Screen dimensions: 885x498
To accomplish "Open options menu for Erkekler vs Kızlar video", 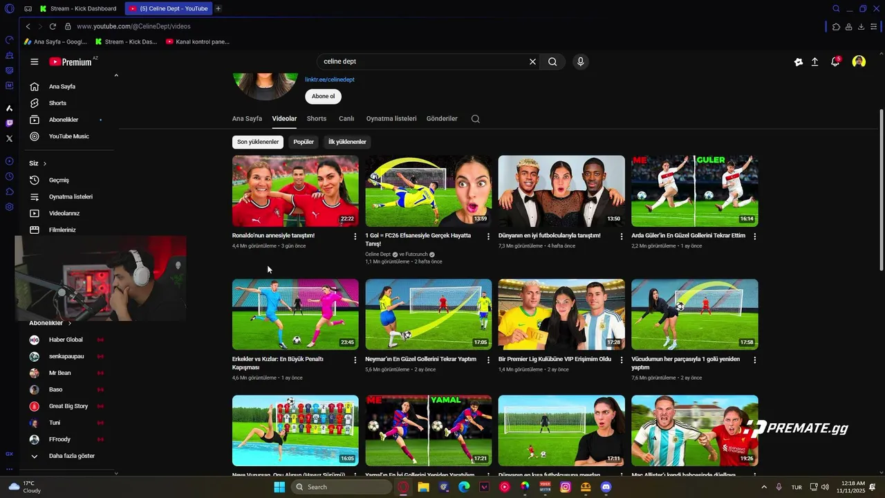I will click(355, 360).
